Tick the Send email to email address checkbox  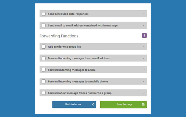tap(43, 25)
